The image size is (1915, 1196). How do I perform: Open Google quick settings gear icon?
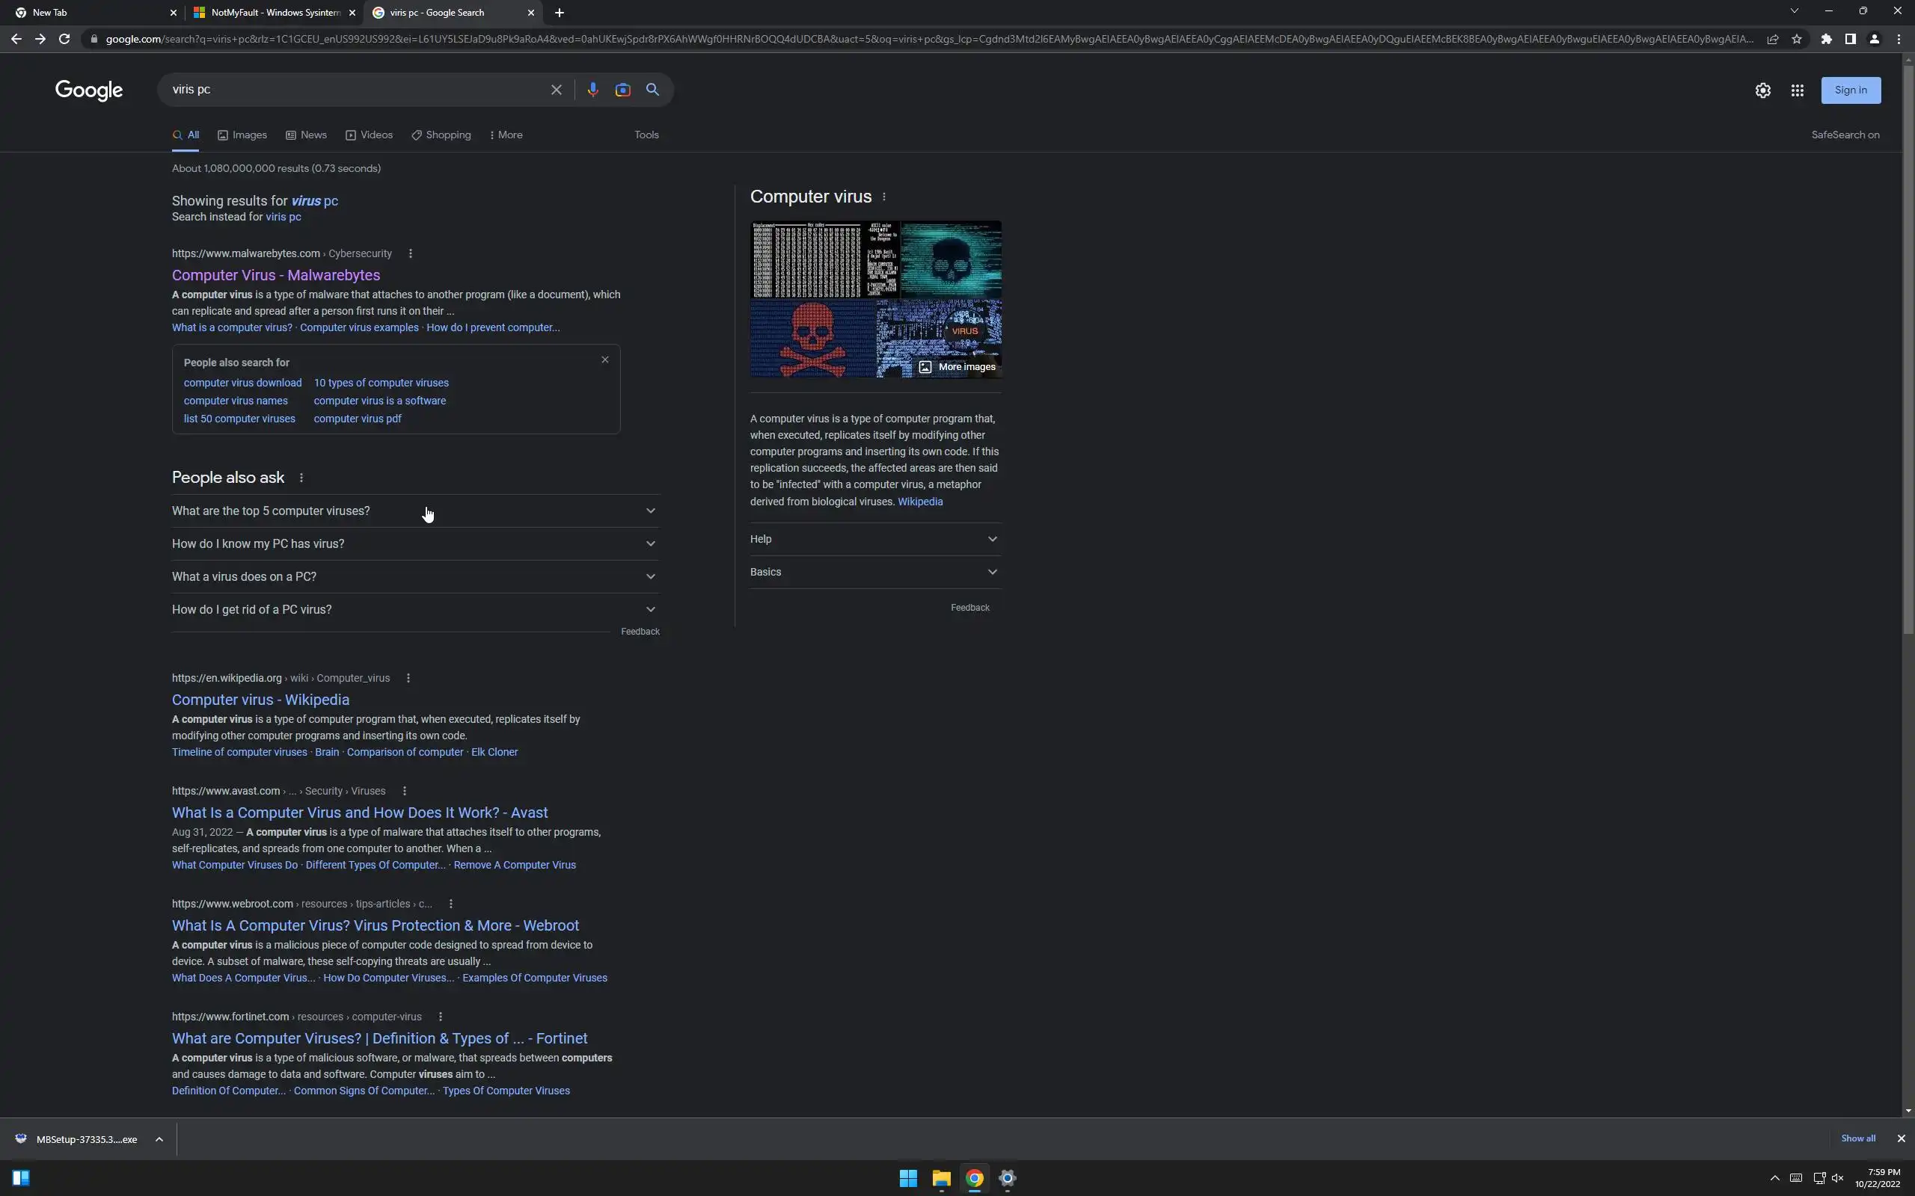(1762, 90)
